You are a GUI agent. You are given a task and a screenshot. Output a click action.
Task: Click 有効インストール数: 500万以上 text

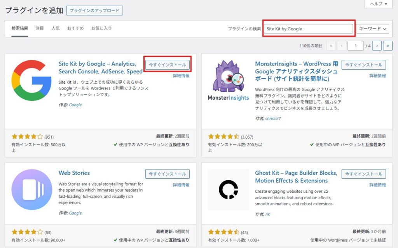[38, 148]
